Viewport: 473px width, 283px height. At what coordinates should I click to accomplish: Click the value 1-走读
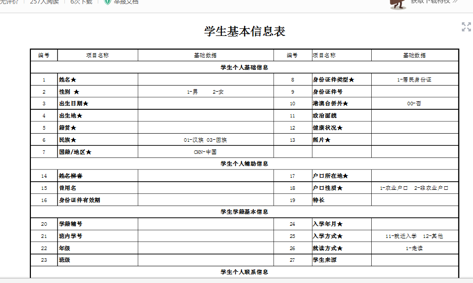414,248
